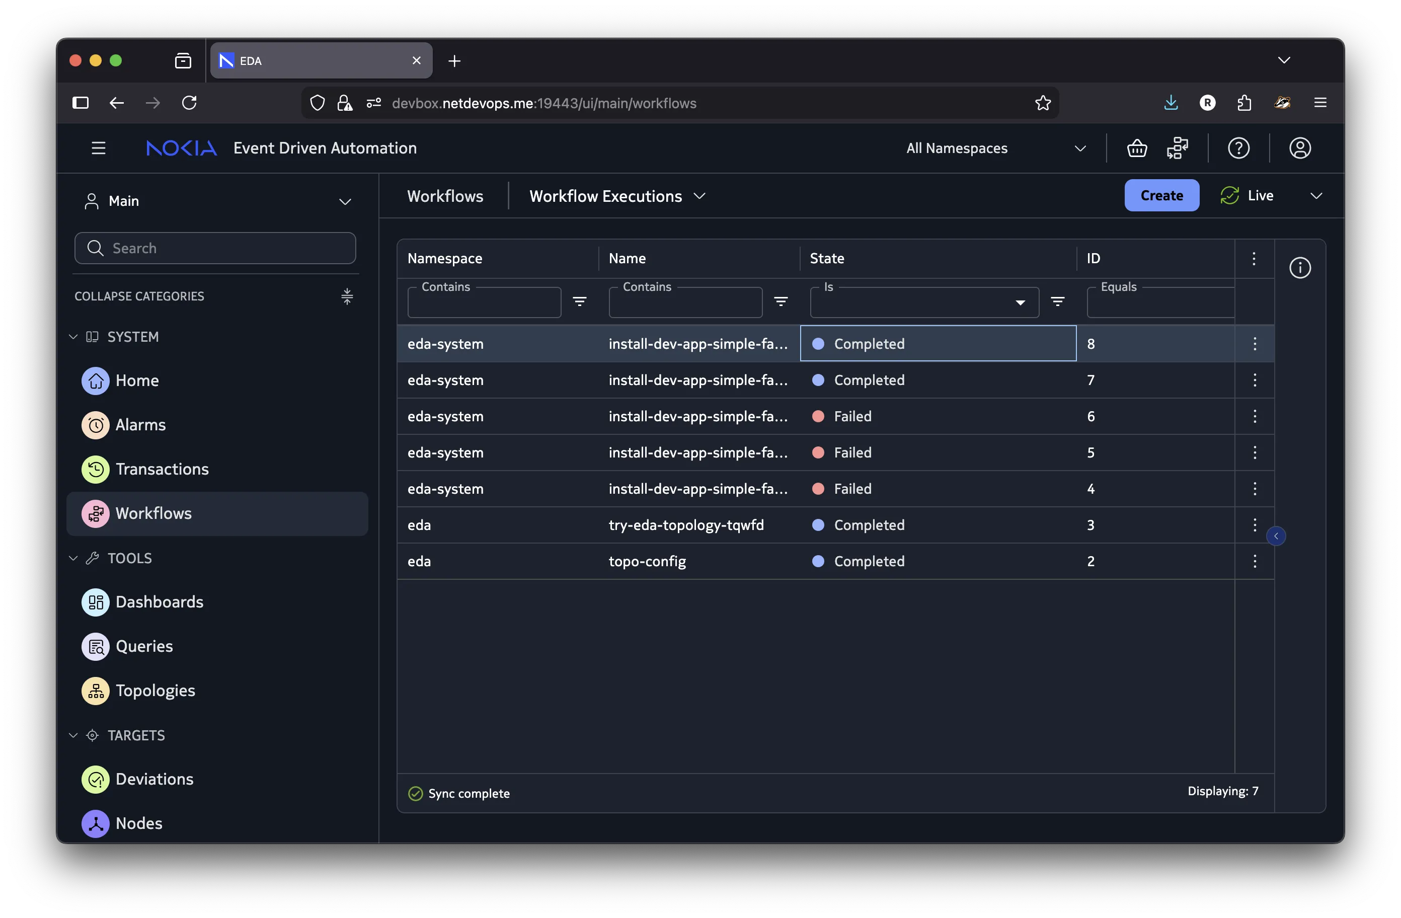
Task: Go to Home in sidebar
Action: coord(217,380)
